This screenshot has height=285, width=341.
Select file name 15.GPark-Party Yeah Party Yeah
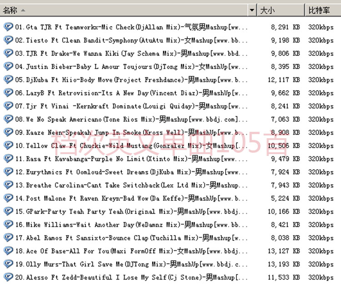point(131,211)
